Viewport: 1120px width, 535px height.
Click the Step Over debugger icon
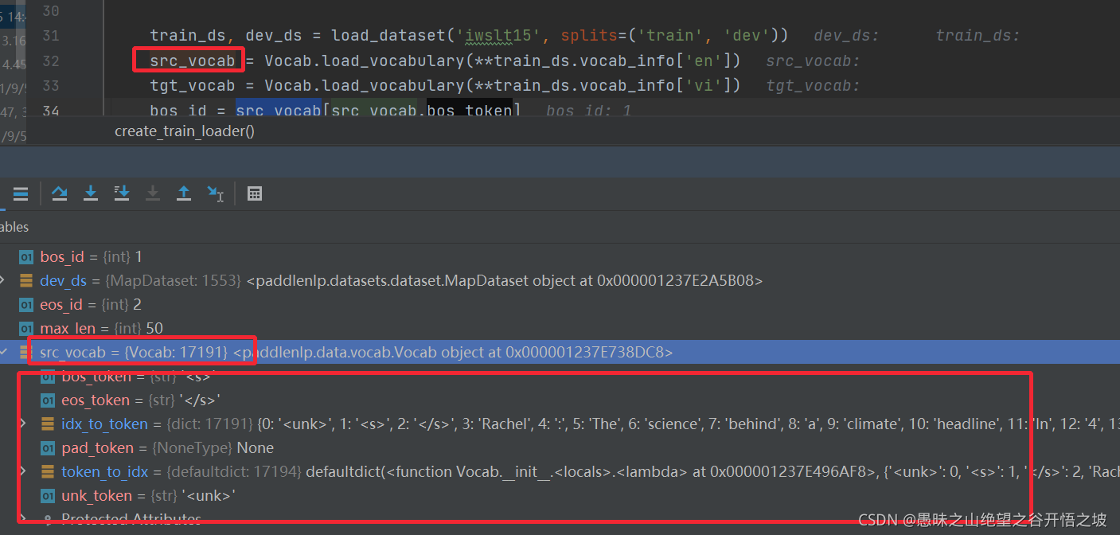[x=60, y=193]
